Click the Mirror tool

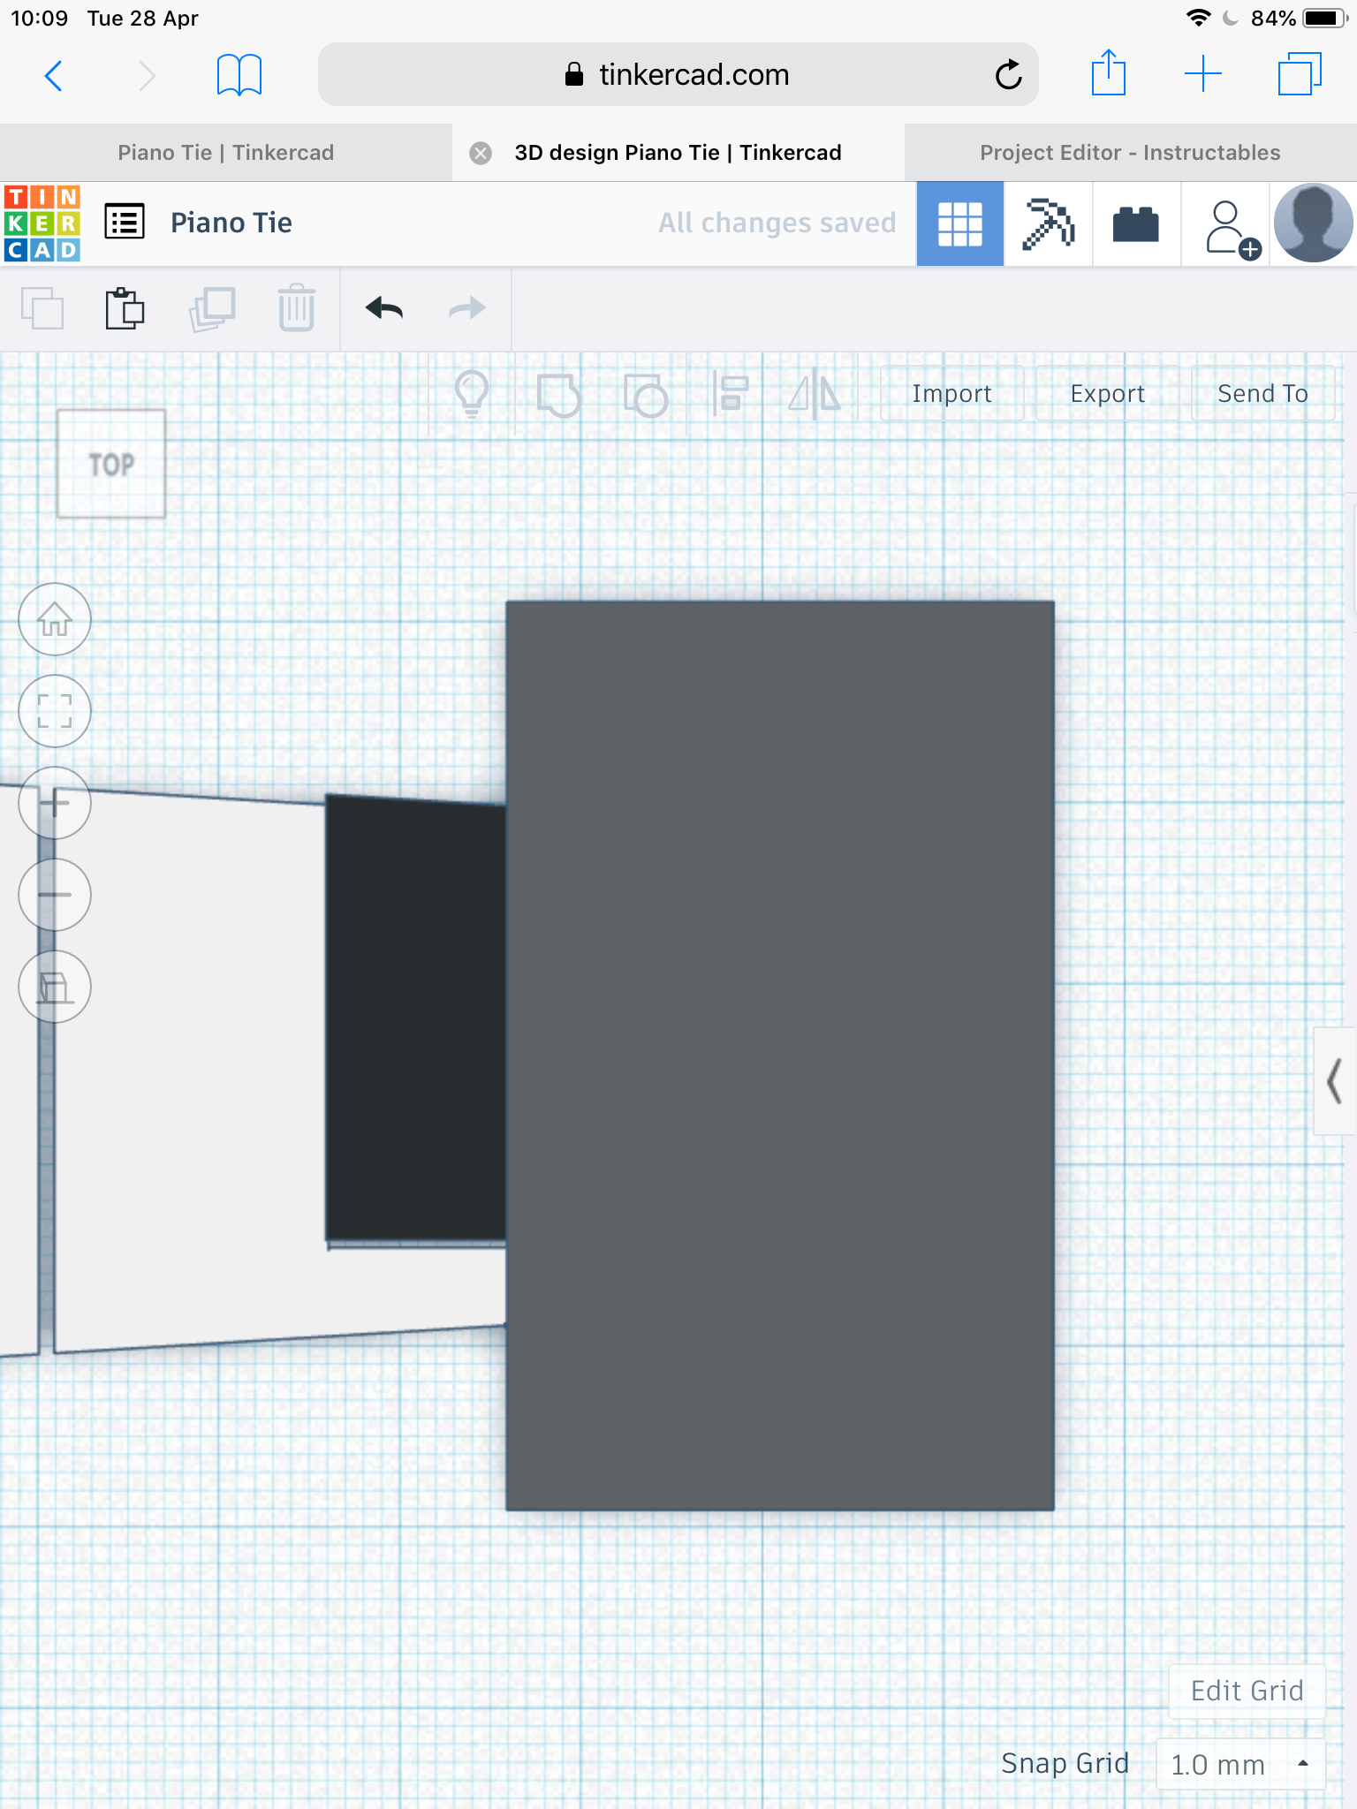815,394
